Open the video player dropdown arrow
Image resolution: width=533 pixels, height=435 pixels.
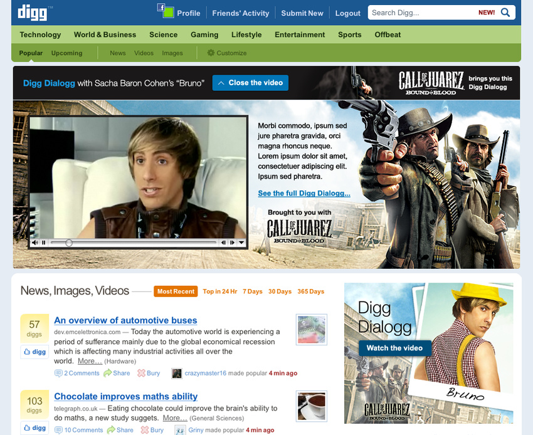pos(241,243)
